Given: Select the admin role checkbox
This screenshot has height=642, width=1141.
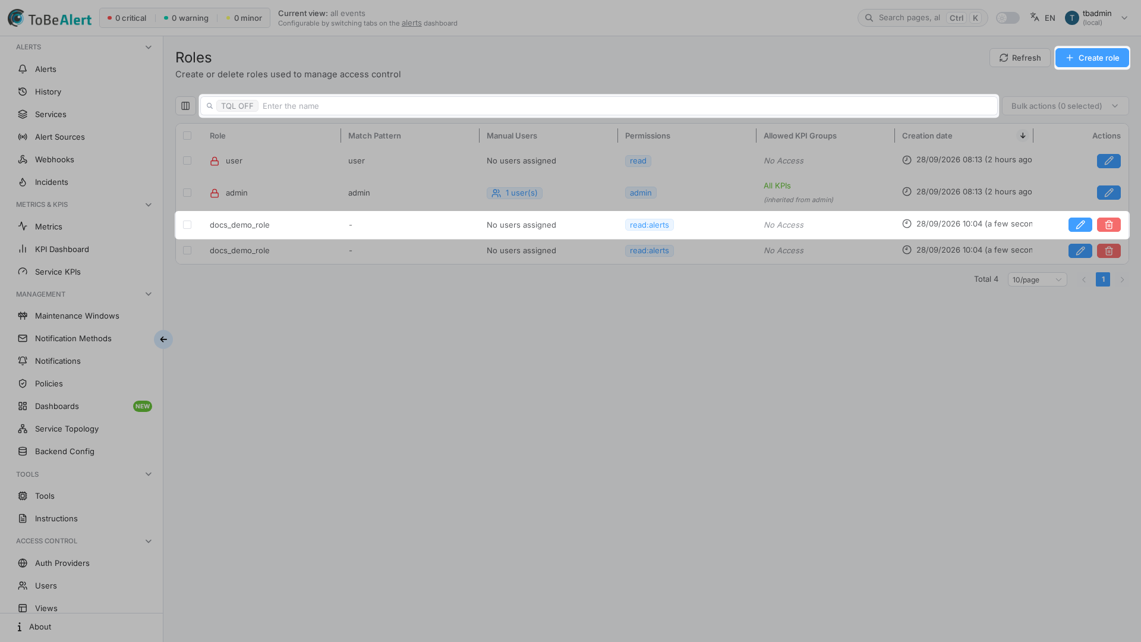Looking at the screenshot, I should coord(187,193).
